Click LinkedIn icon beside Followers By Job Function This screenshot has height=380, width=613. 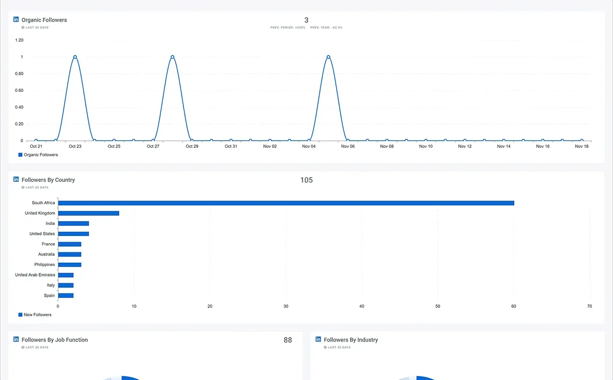16,339
